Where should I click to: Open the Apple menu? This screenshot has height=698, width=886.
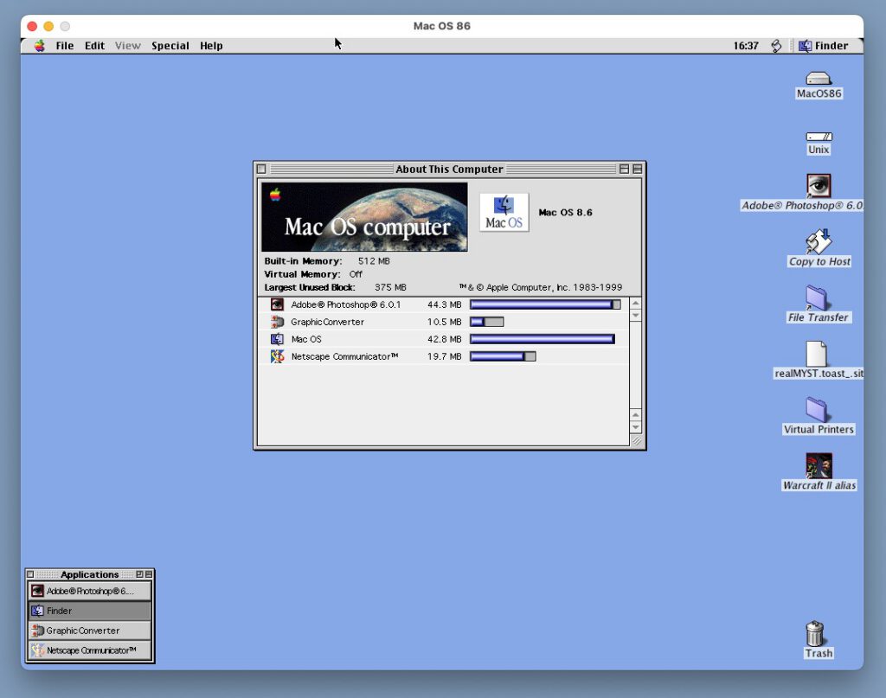[40, 46]
